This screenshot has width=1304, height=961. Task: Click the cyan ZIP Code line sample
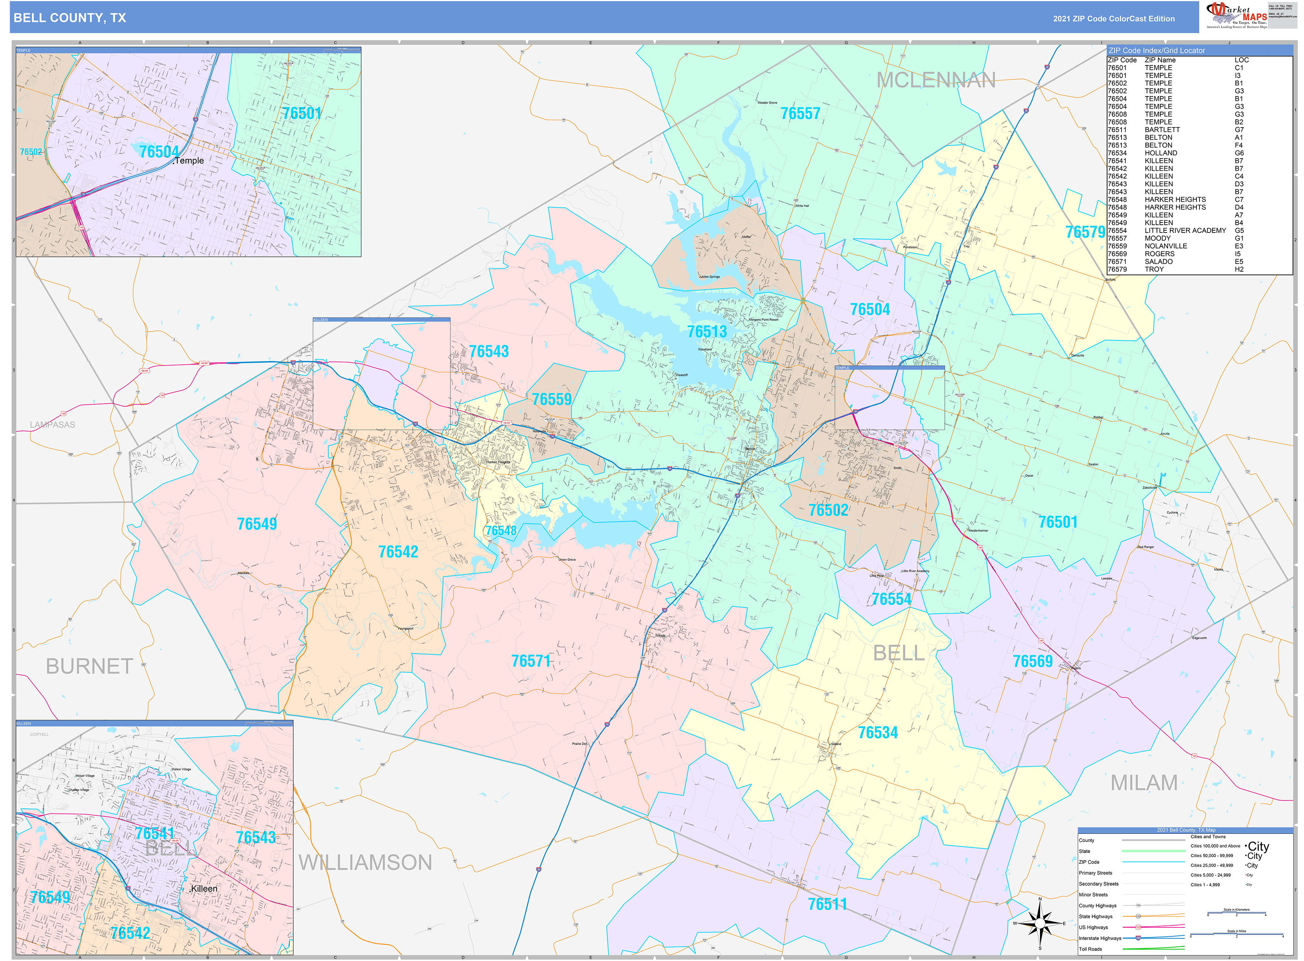tap(1154, 862)
